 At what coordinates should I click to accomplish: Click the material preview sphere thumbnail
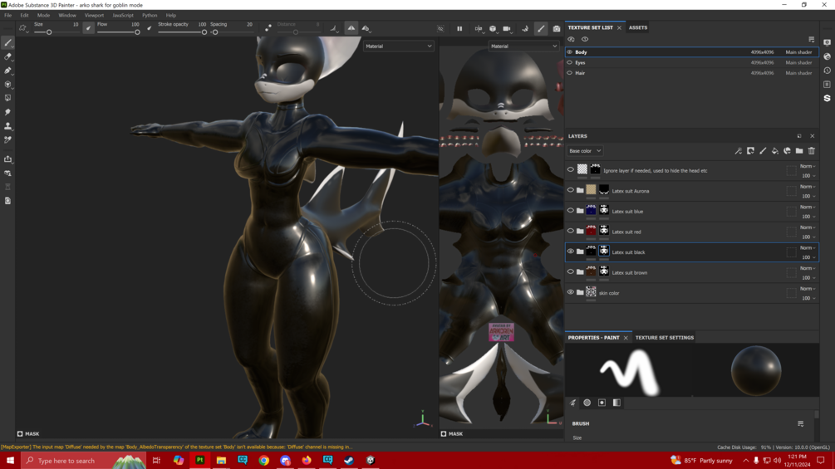[x=755, y=370]
